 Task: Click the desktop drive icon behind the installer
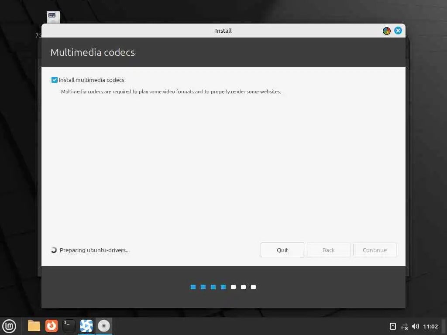coord(53,17)
